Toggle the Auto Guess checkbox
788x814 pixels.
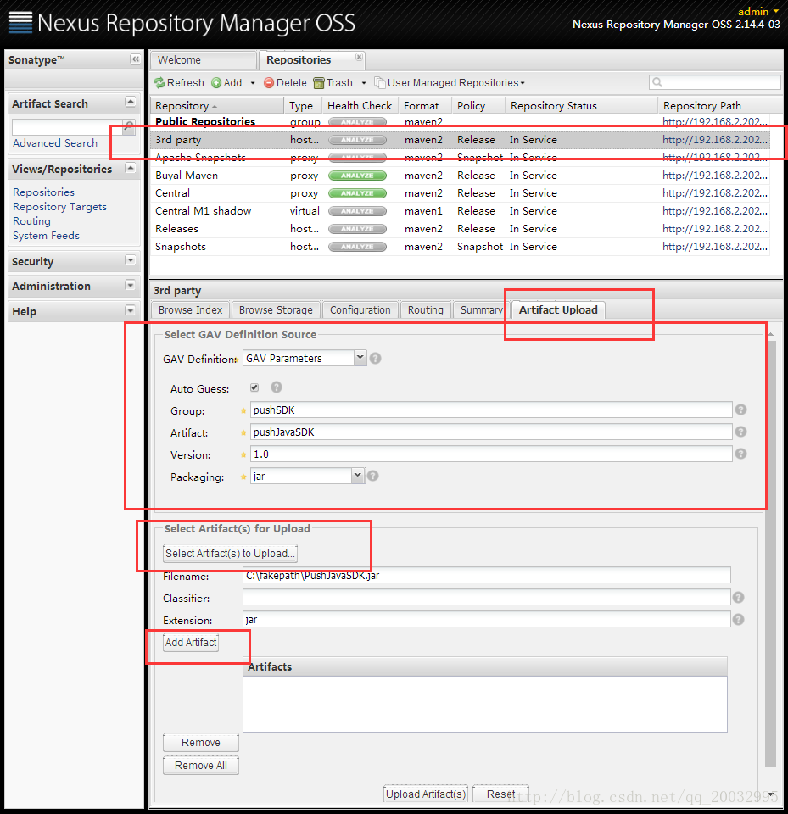pos(254,387)
